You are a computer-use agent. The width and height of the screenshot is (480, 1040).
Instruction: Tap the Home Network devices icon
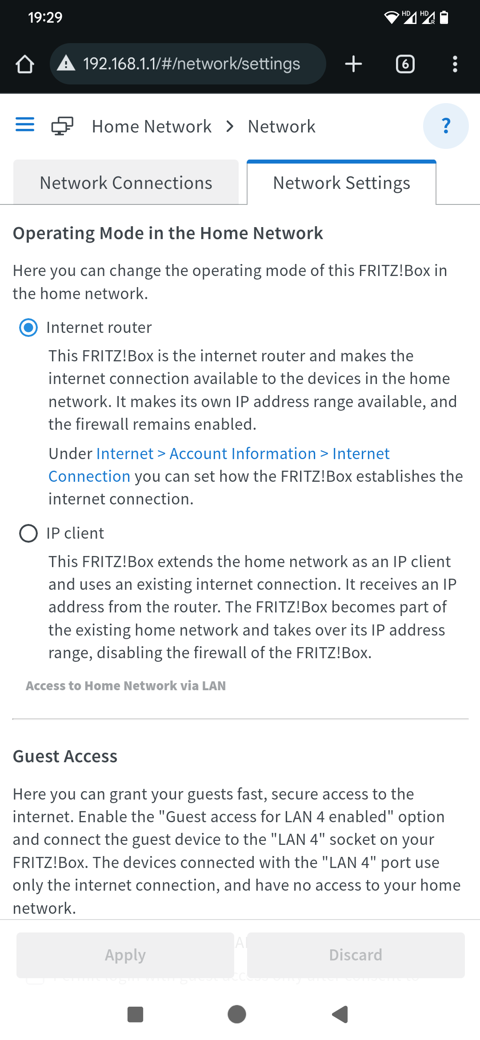(62, 126)
